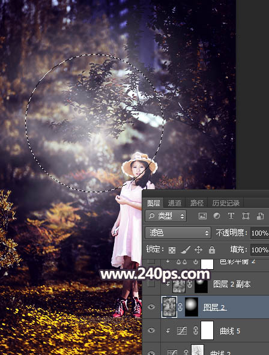Image resolution: width=269 pixels, height=355 pixels.
Task: Select 图层 2 副本 black mask thumbnail
Action: tap(201, 286)
